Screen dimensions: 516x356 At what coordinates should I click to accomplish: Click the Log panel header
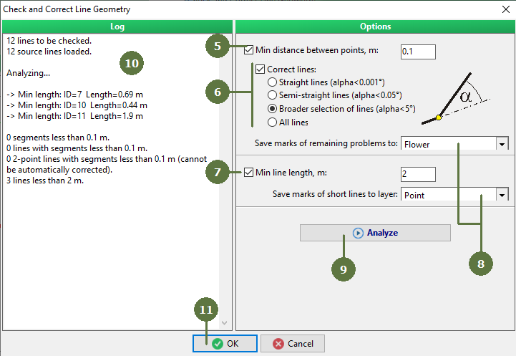coord(117,27)
